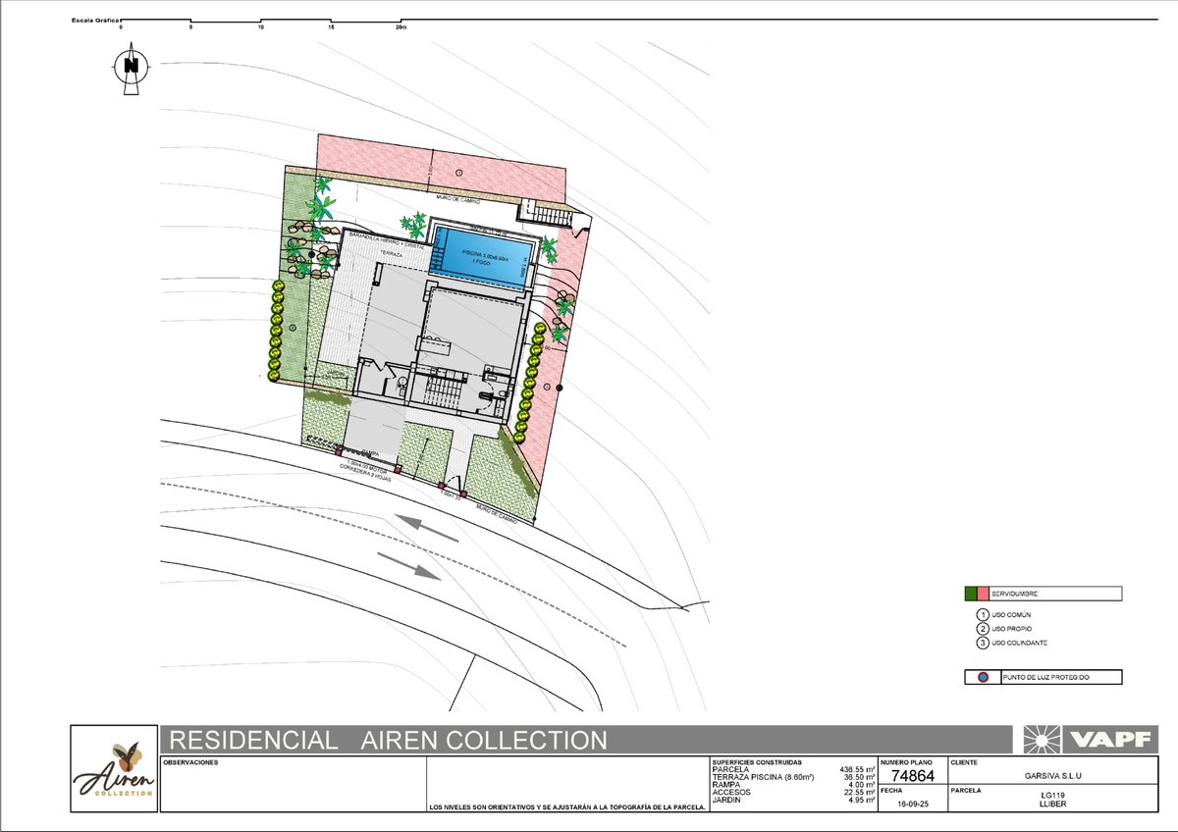Click the green Servidumbre legend swatch
This screenshot has width=1178, height=832.
pyautogui.click(x=971, y=594)
